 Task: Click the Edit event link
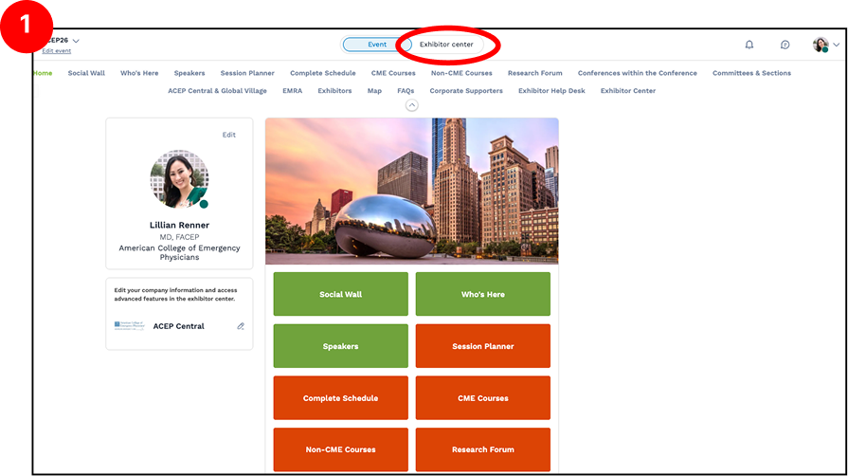57,51
